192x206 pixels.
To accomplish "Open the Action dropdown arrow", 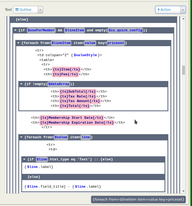I will tap(183, 10).
